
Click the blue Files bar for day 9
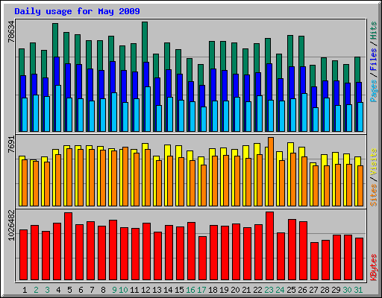(x=112, y=77)
